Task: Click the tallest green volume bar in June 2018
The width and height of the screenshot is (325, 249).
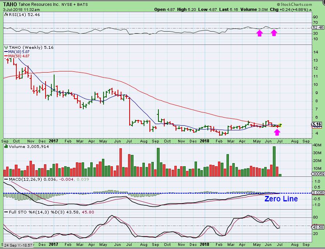Action: click(274, 162)
